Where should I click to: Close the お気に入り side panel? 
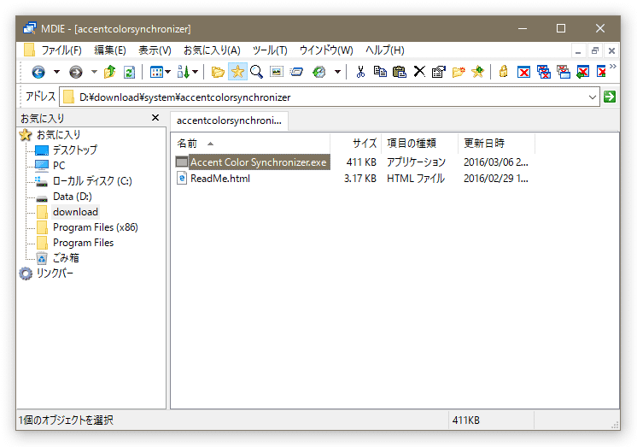[155, 118]
